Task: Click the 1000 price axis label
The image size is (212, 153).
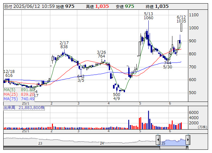Action: (x=194, y=28)
